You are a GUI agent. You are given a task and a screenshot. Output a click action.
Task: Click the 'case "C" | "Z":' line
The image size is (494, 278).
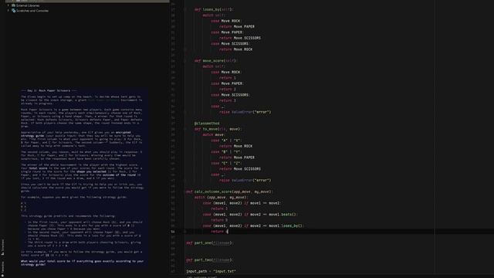coord(226,163)
